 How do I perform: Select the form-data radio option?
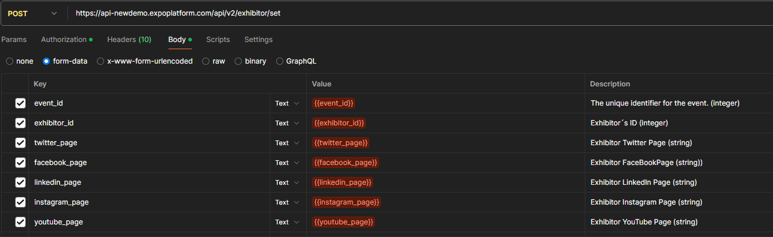[65, 61]
